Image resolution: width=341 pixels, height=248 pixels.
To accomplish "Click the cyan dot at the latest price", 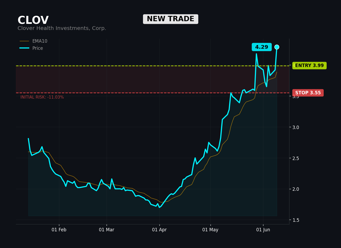I will [x=277, y=47].
